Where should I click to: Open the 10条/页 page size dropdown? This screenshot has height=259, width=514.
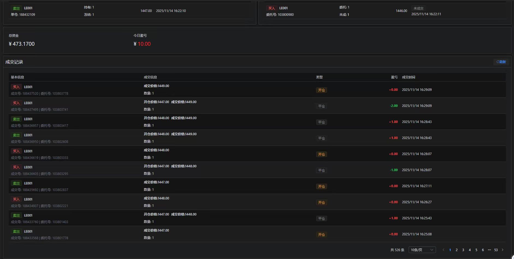pyautogui.click(x=422, y=250)
